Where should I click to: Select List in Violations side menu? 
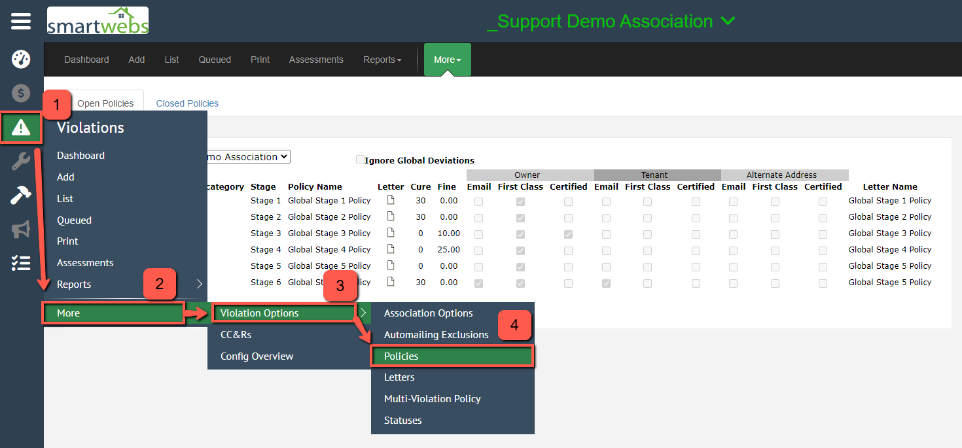pyautogui.click(x=65, y=199)
